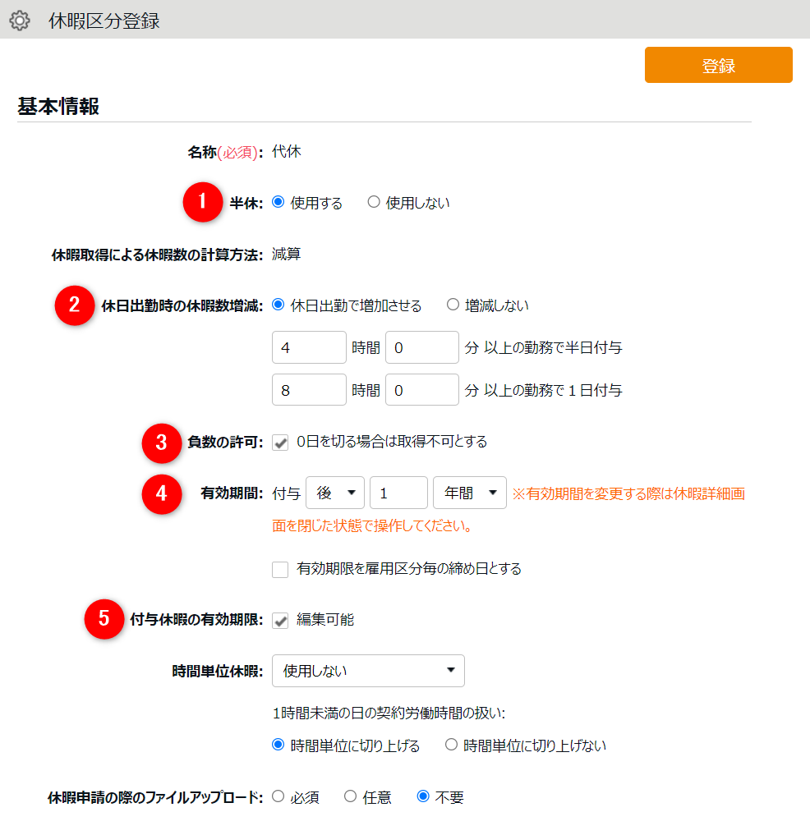This screenshot has height=835, width=810.
Task: Click the gear icon beside 休暇区分登録
Action: click(x=20, y=21)
